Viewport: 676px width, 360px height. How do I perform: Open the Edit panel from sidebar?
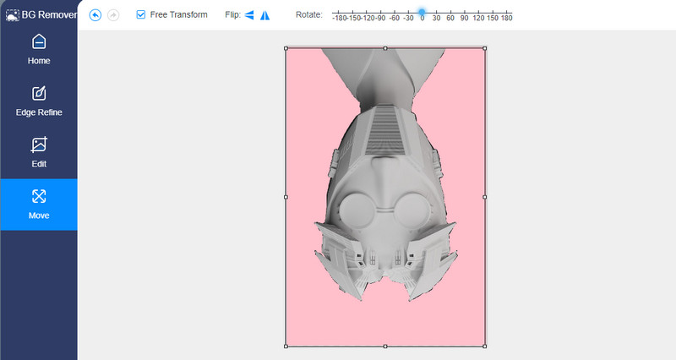click(39, 153)
